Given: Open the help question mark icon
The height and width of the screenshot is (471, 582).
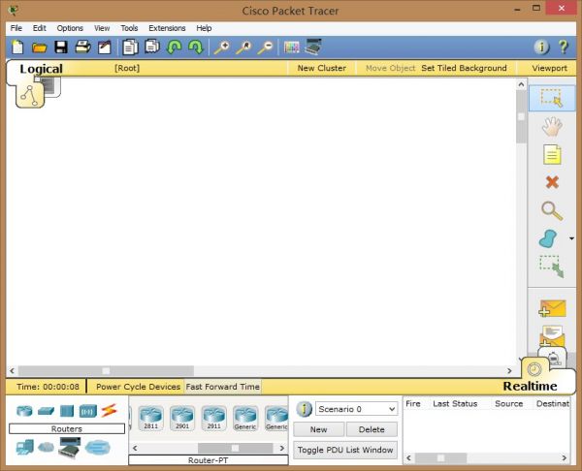Looking at the screenshot, I should pyautogui.click(x=563, y=47).
